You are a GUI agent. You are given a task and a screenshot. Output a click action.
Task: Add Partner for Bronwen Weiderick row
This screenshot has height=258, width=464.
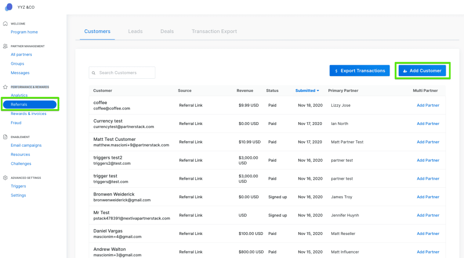pos(428,197)
